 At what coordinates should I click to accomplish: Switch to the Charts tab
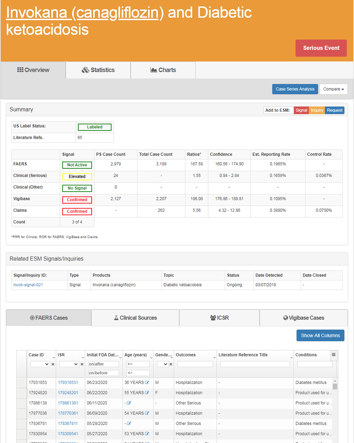163,70
